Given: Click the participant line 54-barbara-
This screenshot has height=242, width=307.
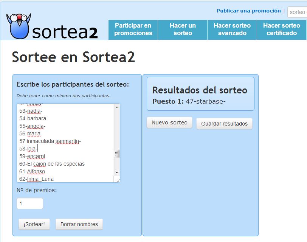Looking at the screenshot, I should coord(34,118).
